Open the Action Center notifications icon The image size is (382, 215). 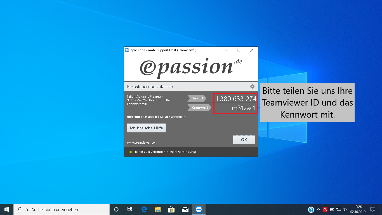click(x=372, y=209)
